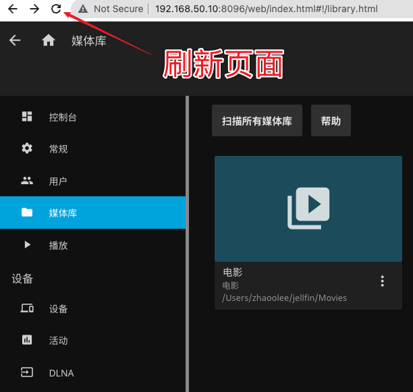Go back using the Jellyfin header arrow
The height and width of the screenshot is (392, 413).
point(15,40)
